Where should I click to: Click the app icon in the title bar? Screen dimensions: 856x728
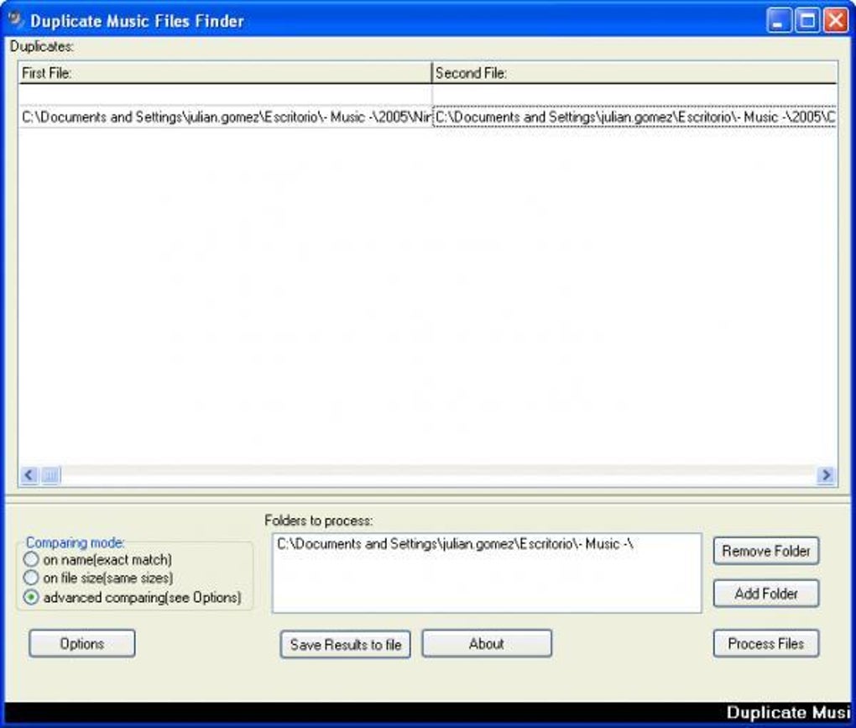[x=14, y=19]
